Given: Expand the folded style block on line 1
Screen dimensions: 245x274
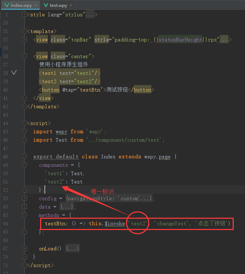Looking at the screenshot, I should click(24, 15).
